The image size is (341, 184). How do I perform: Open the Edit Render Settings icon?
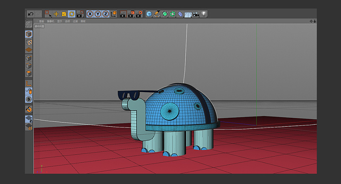point(139,14)
